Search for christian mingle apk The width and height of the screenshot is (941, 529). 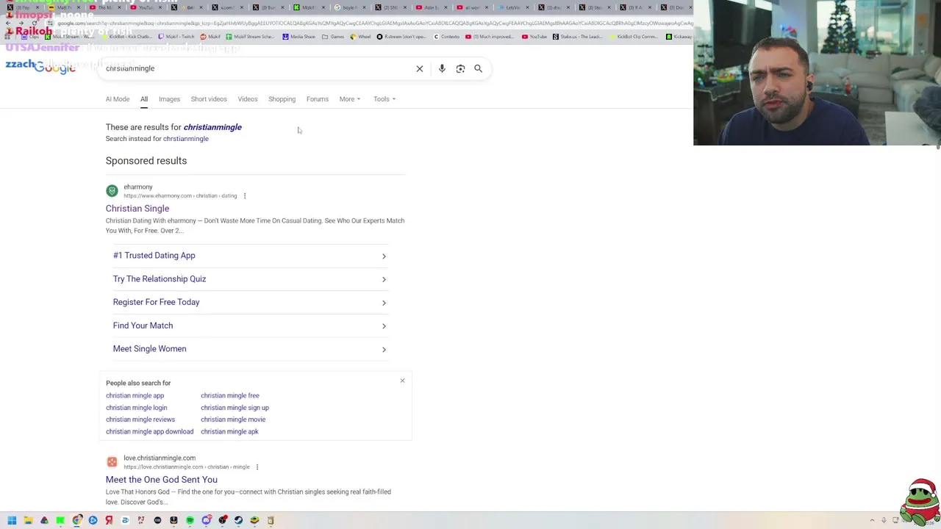(x=229, y=432)
